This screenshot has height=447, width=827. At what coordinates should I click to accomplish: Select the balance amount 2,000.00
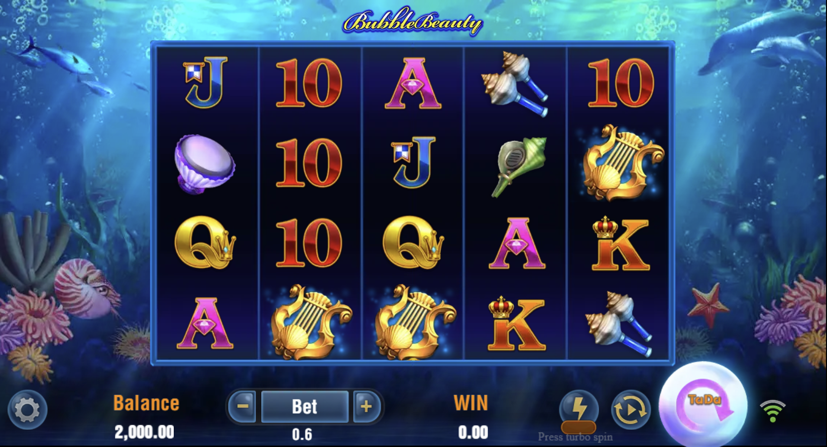click(144, 432)
